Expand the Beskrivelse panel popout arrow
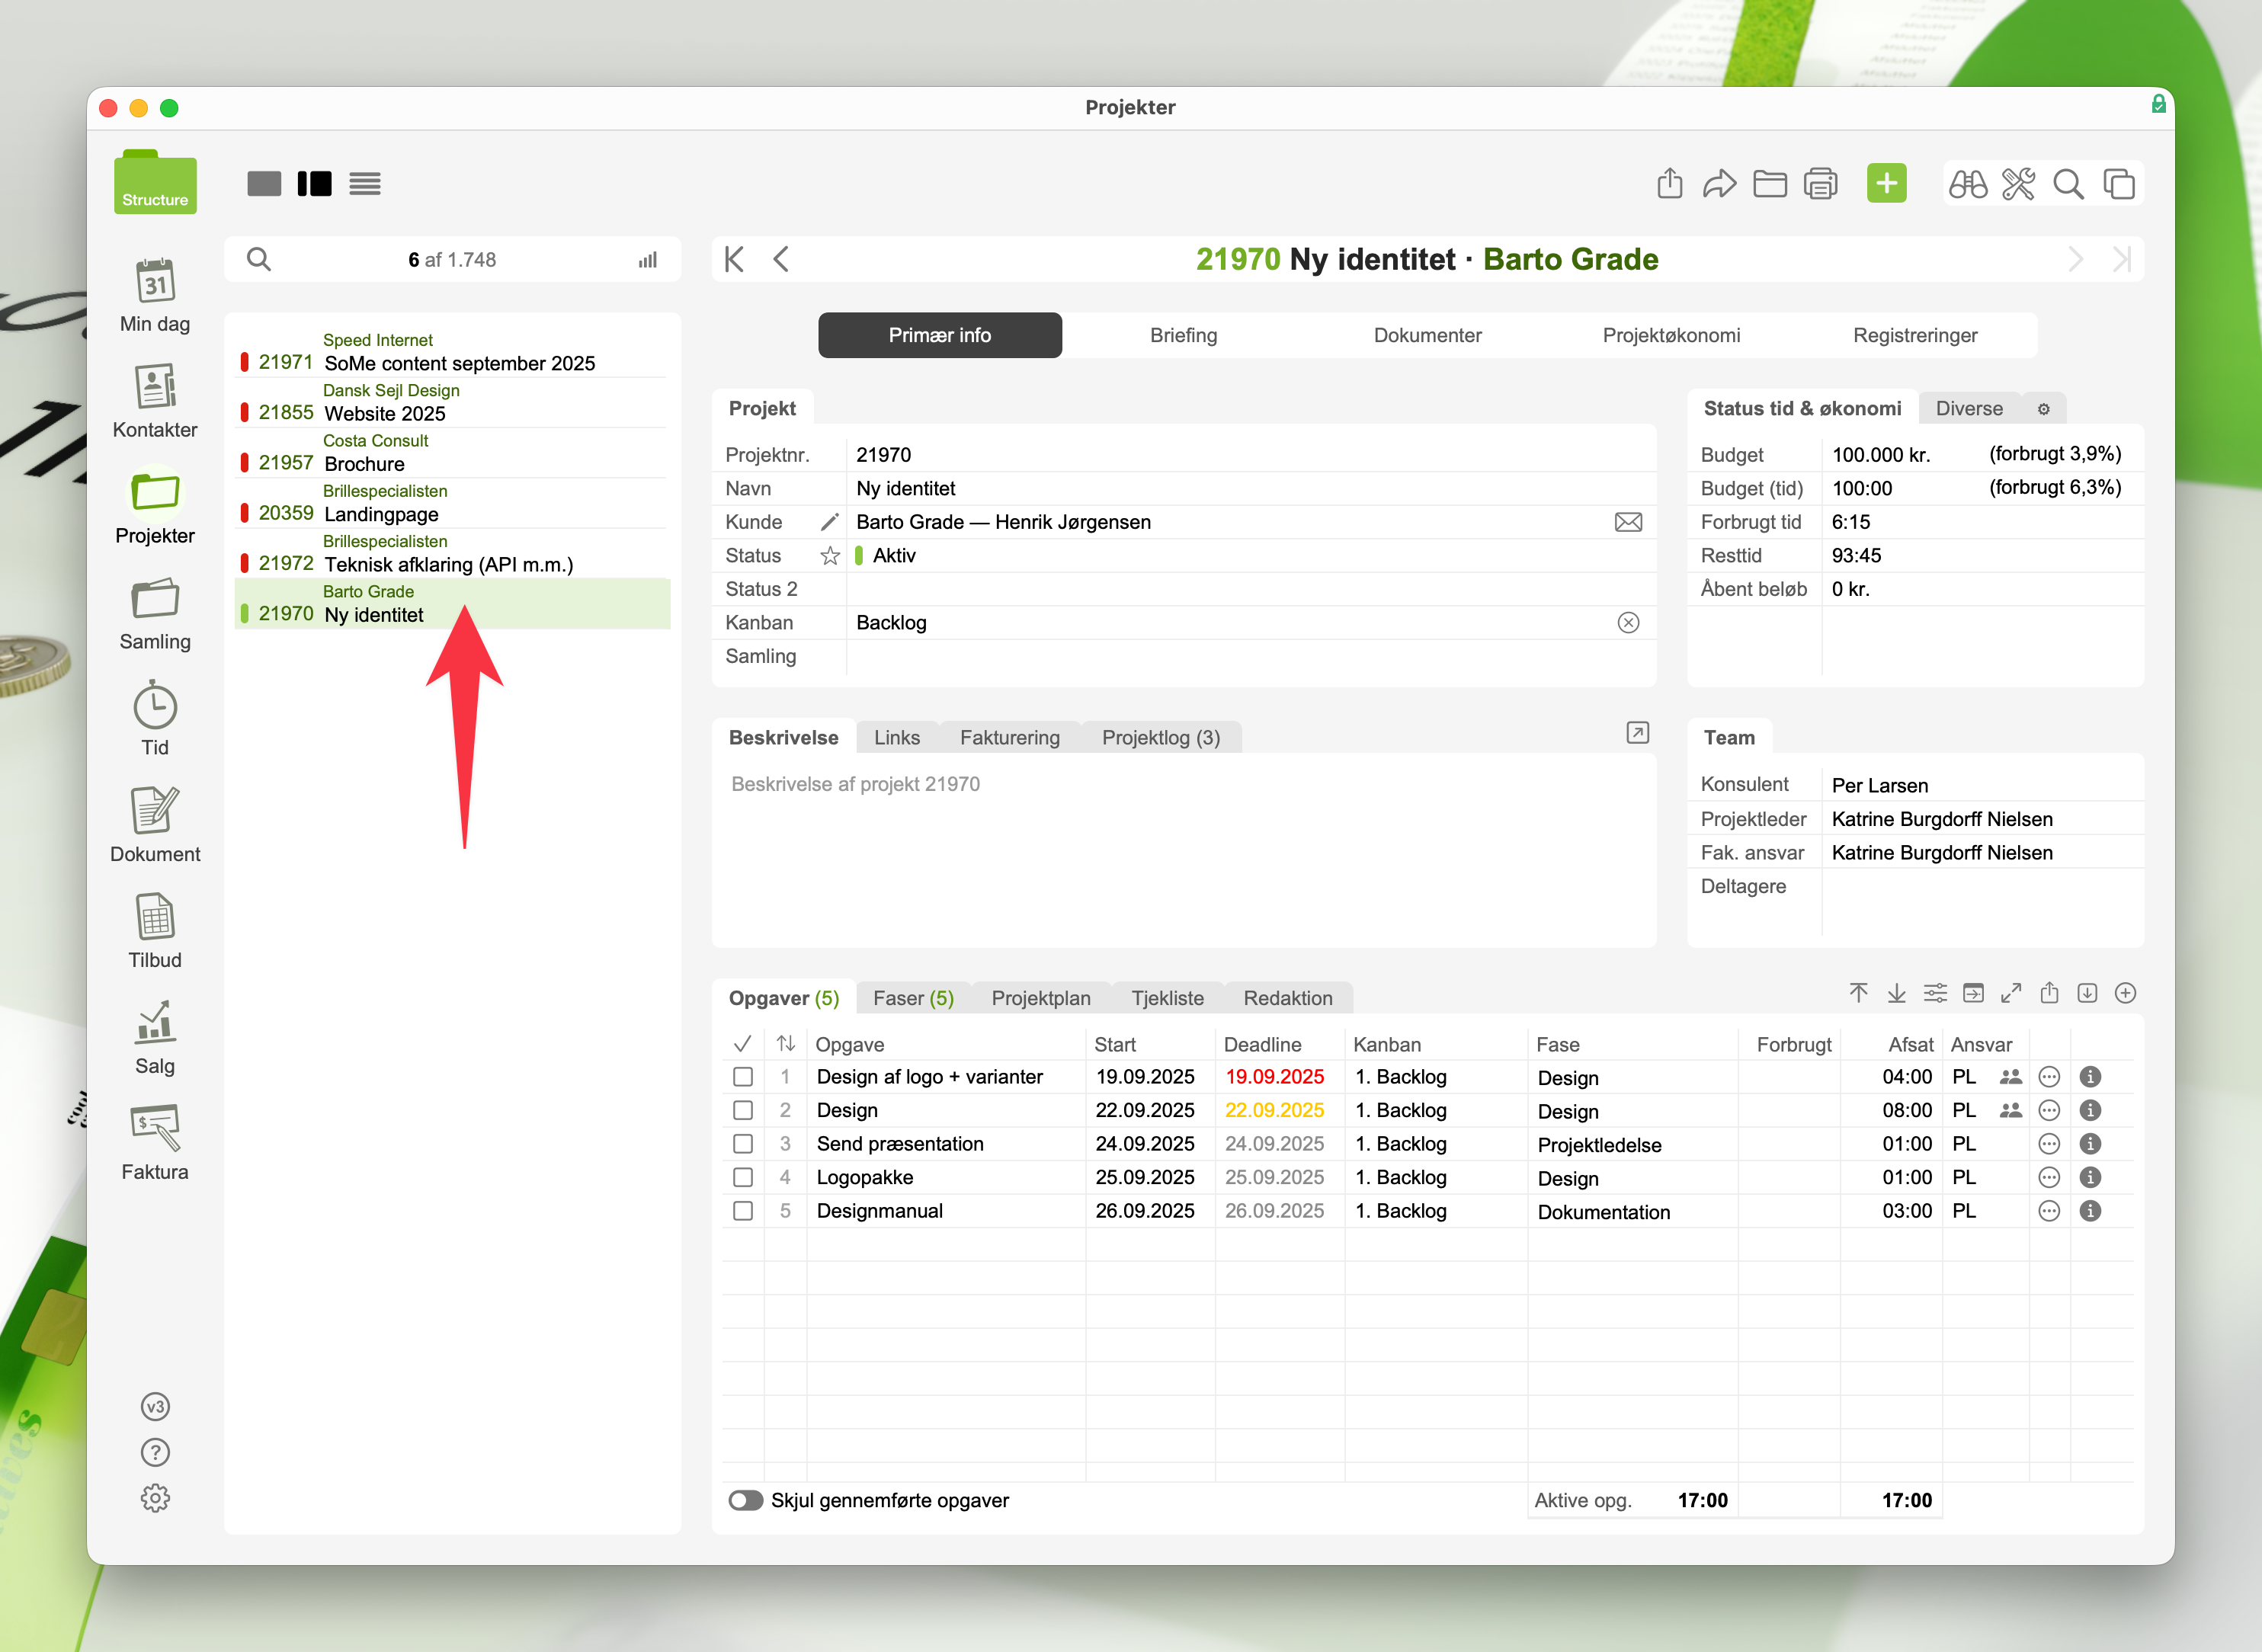Image resolution: width=2262 pixels, height=1652 pixels. (1637, 733)
